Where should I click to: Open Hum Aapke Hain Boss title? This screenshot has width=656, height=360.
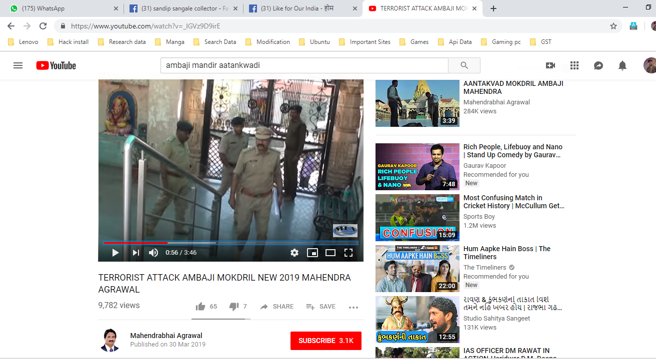507,253
